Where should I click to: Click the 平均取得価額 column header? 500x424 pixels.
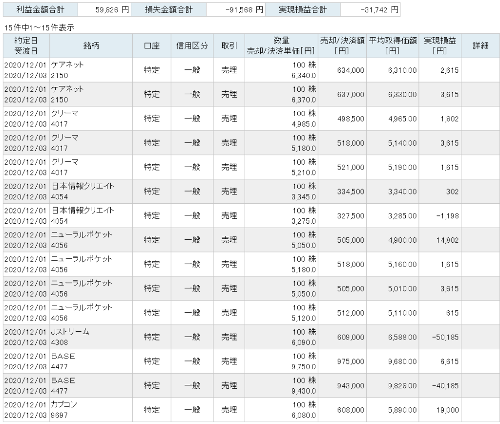click(393, 45)
